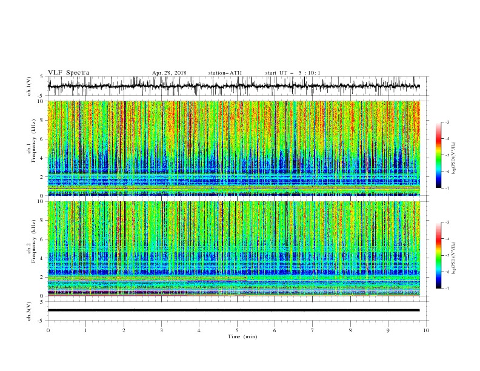This screenshot has height=371, width=480.
Task: Click the "-5" tick on ch.1 colorbar
Action: [447, 155]
